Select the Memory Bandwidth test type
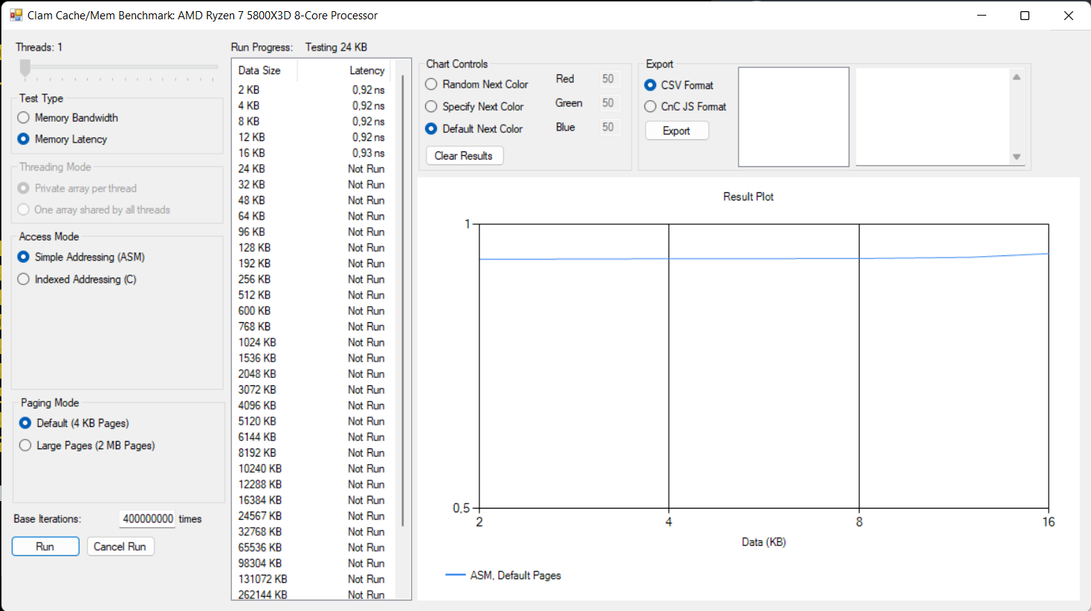The width and height of the screenshot is (1091, 611). pyautogui.click(x=68, y=117)
